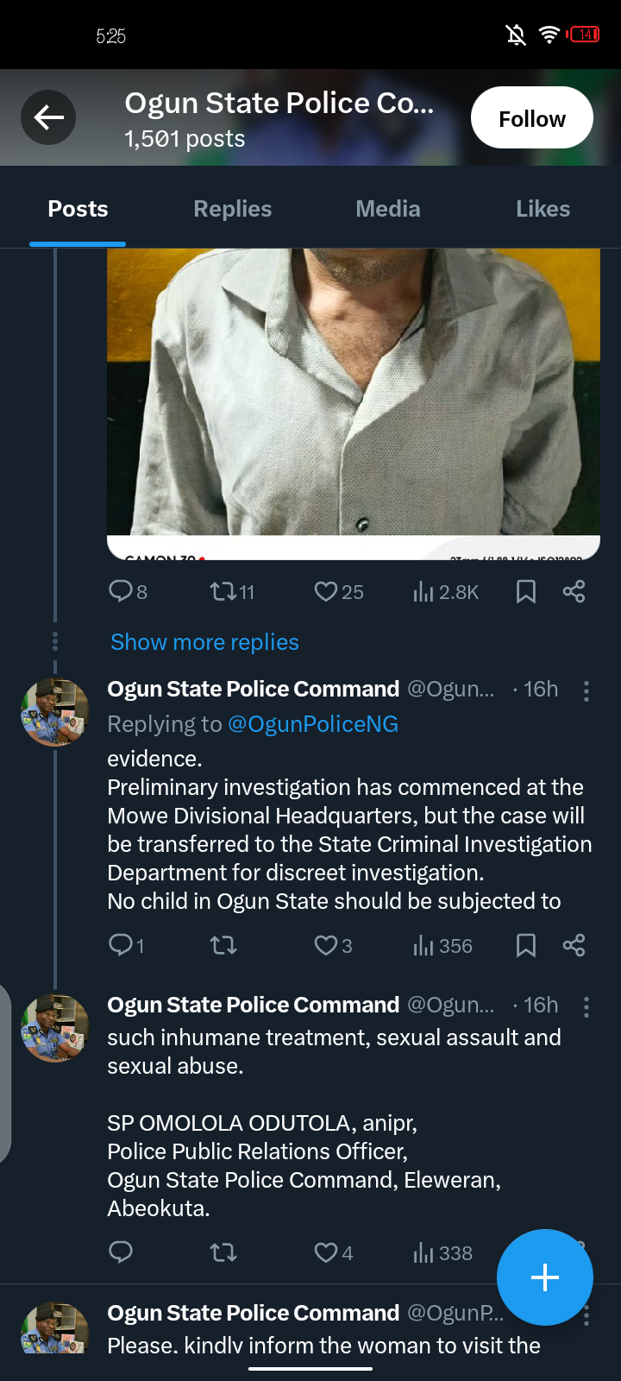Like the reply with 3 likes
Image resolution: width=621 pixels, height=1381 pixels.
pos(333,945)
